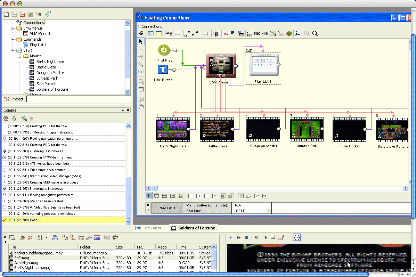Click the IF condition command icon
The image size is (416, 277).
coord(248,196)
